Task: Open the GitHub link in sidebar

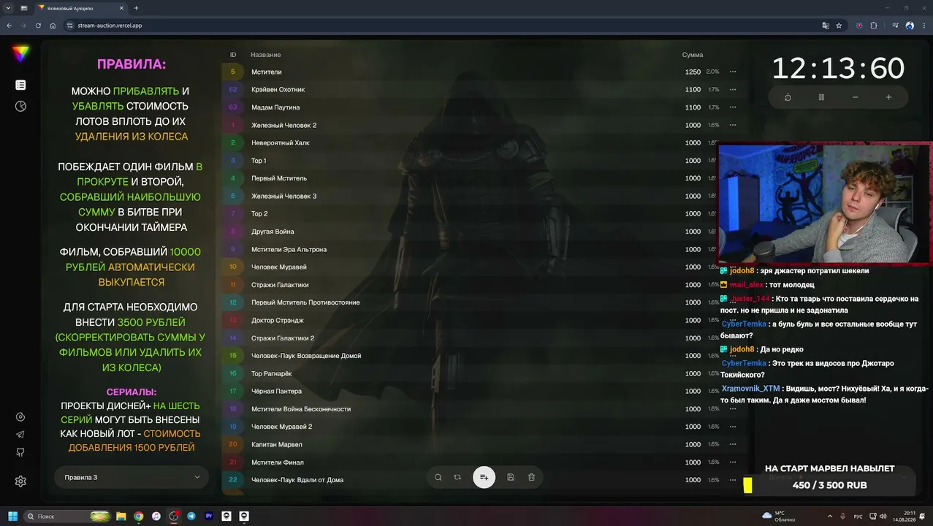Action: pos(20,452)
